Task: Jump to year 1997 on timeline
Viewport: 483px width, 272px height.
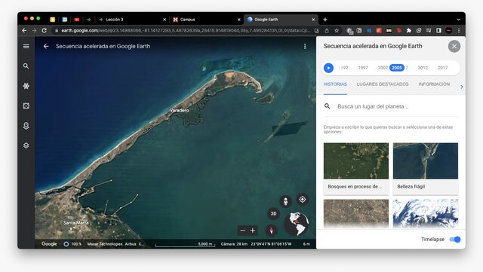Action: coord(363,68)
